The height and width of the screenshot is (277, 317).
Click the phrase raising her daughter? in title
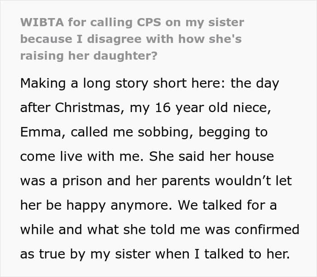click(89, 56)
